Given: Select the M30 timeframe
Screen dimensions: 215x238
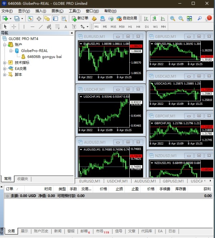Looking at the screenshot, I should click(122, 27).
